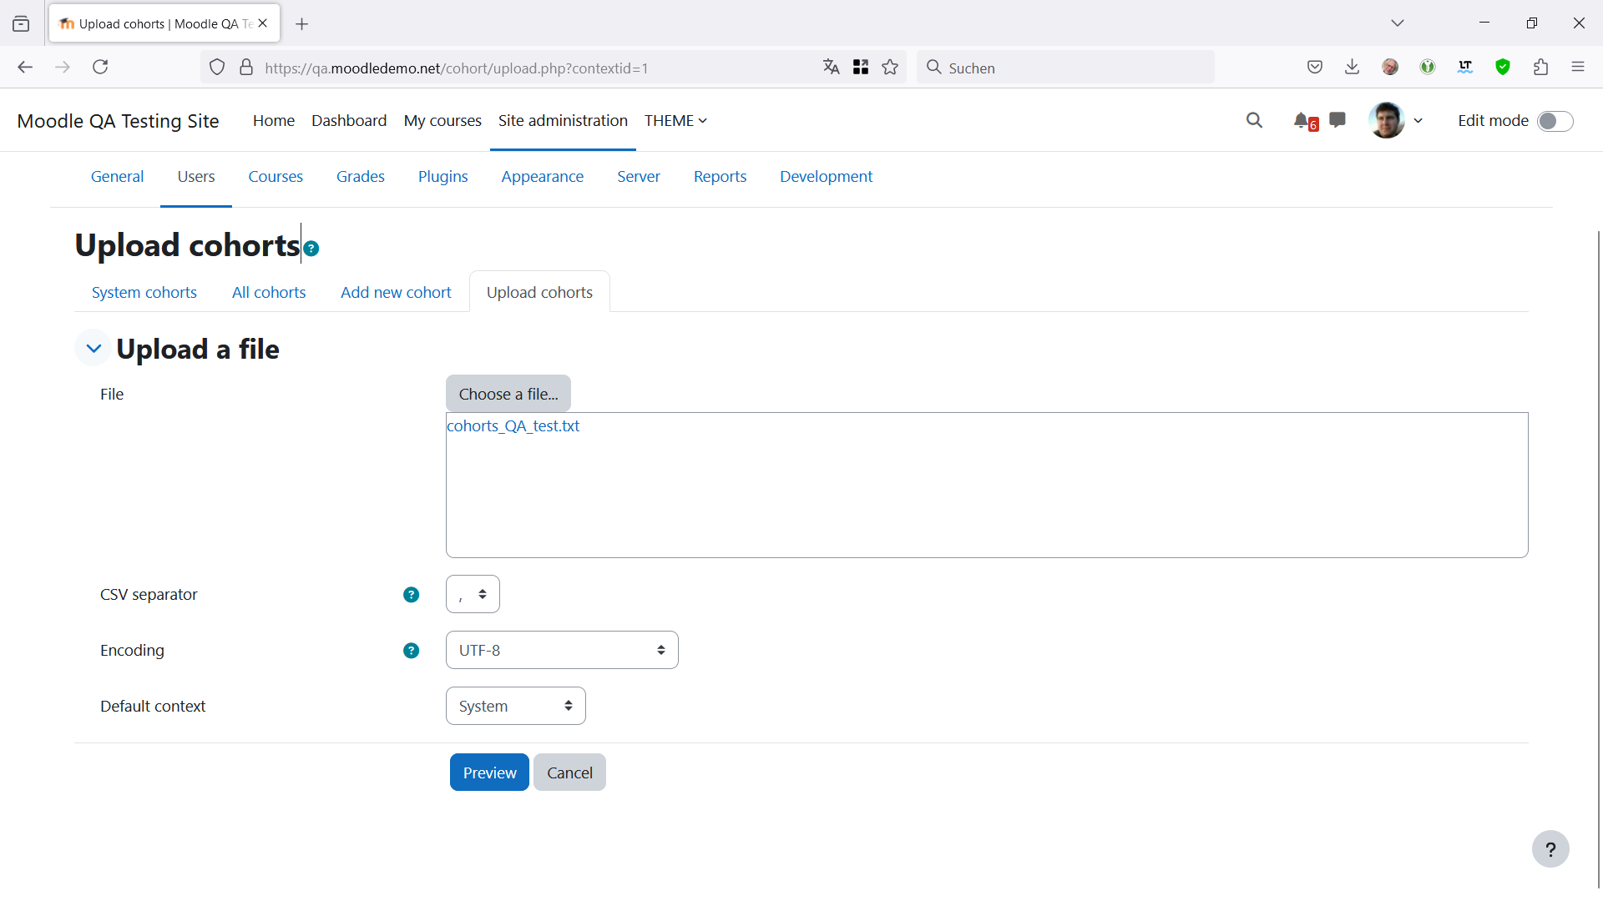
Task: Switch to the Reports admin tab
Action: click(721, 177)
